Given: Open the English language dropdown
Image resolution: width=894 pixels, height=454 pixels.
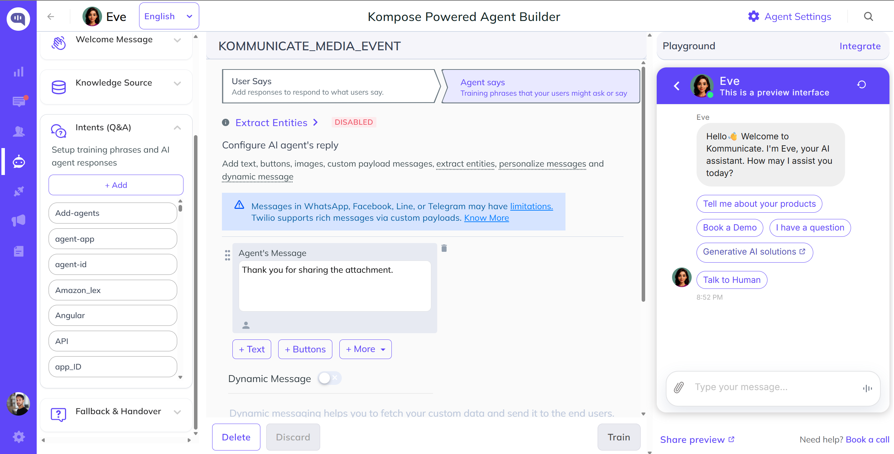Looking at the screenshot, I should click(x=169, y=16).
